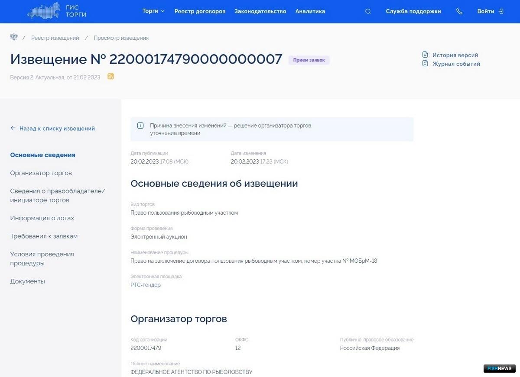Open Законодательство menu item
This screenshot has width=520, height=377.
click(x=260, y=11)
